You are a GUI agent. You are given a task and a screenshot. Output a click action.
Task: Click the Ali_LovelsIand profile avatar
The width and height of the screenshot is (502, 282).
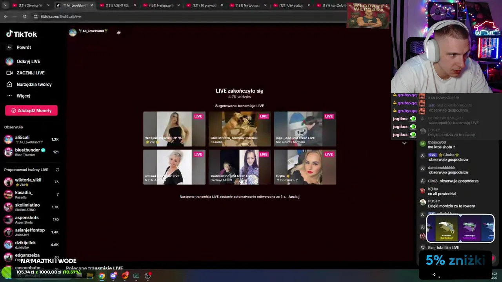73,33
